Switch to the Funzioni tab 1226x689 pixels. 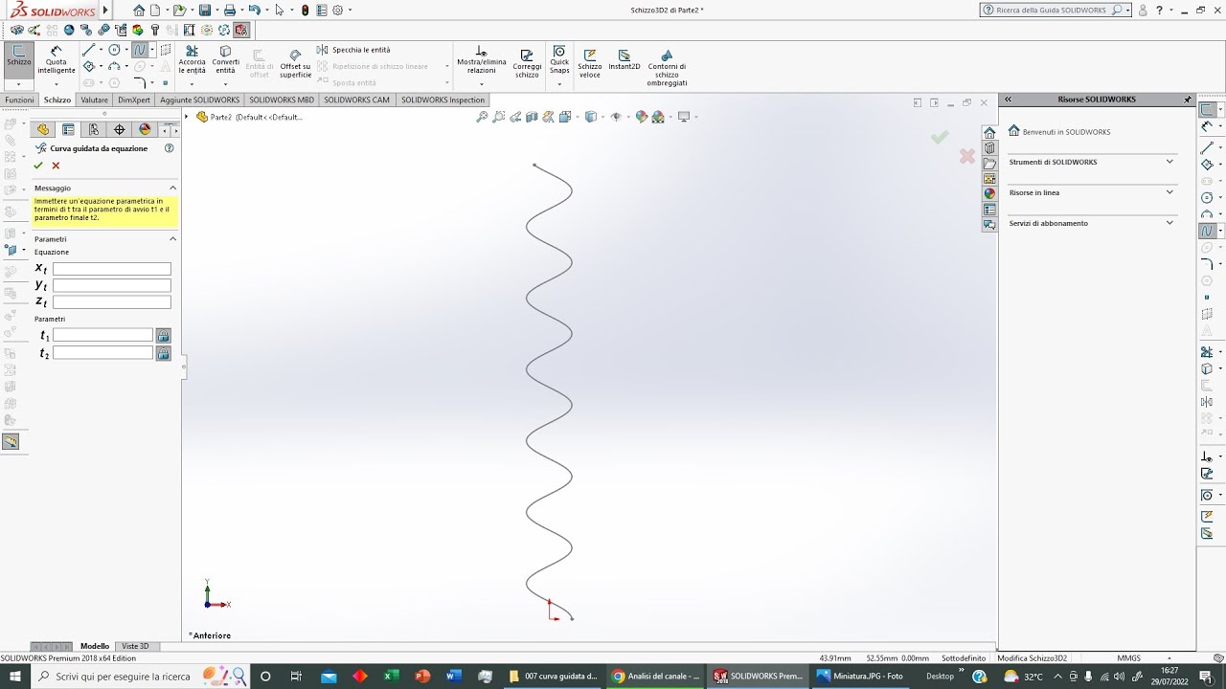click(19, 100)
